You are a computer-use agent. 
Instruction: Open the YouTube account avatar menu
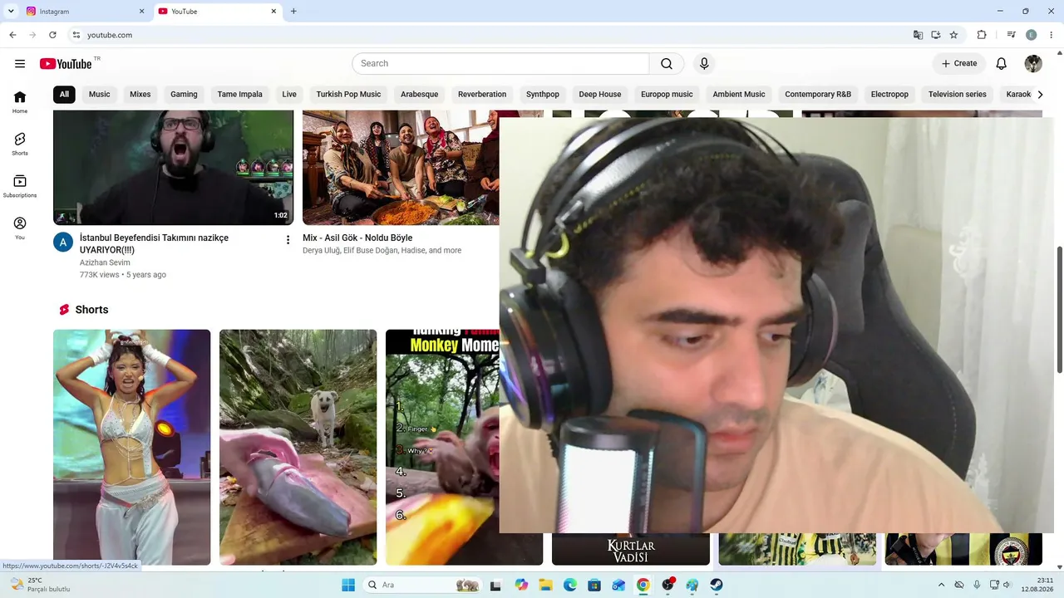tap(1033, 64)
